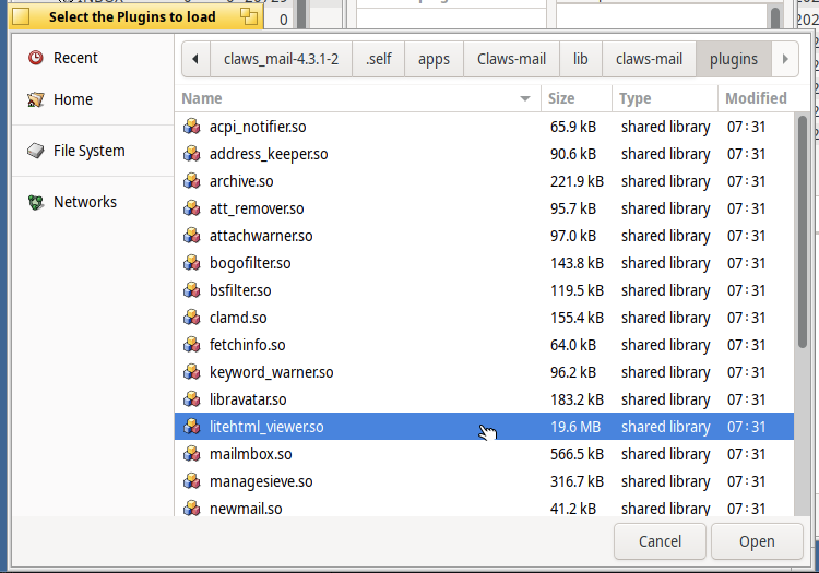Jump to the .self path segment
Viewport: 819px width, 573px height.
(x=378, y=59)
